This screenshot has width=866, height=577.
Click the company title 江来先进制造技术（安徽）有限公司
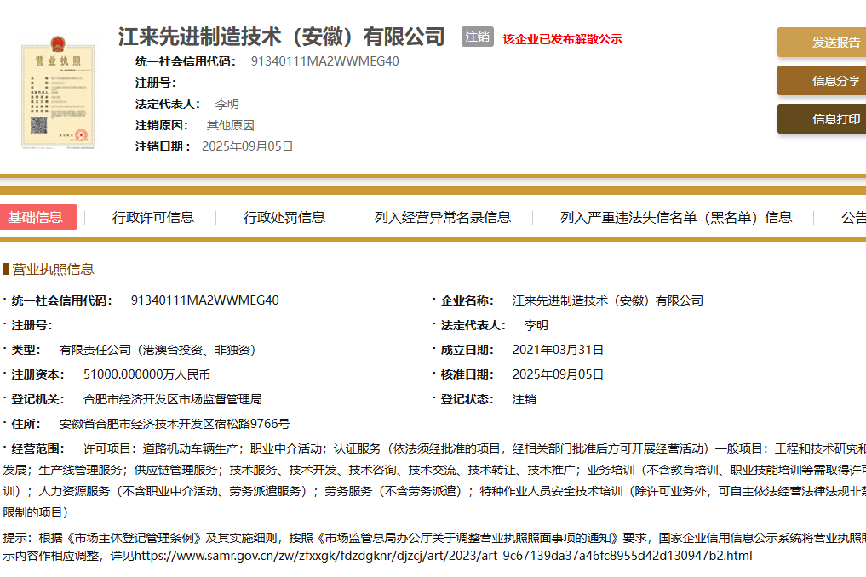pyautogui.click(x=282, y=37)
